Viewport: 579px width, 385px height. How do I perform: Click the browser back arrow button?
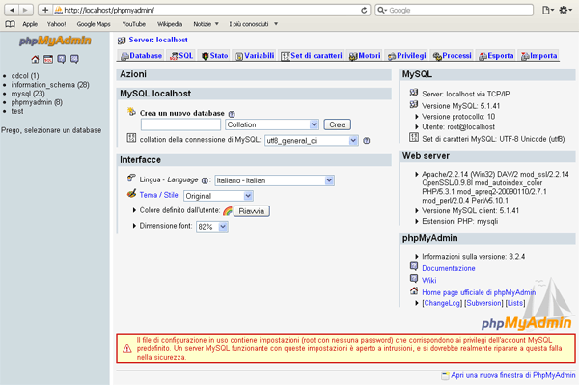pyautogui.click(x=12, y=10)
